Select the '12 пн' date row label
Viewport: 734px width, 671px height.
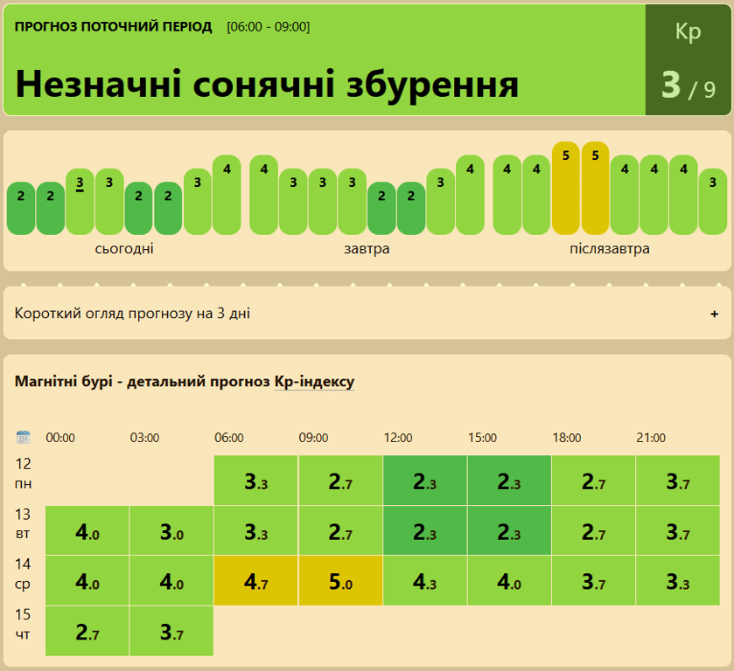coord(24,474)
